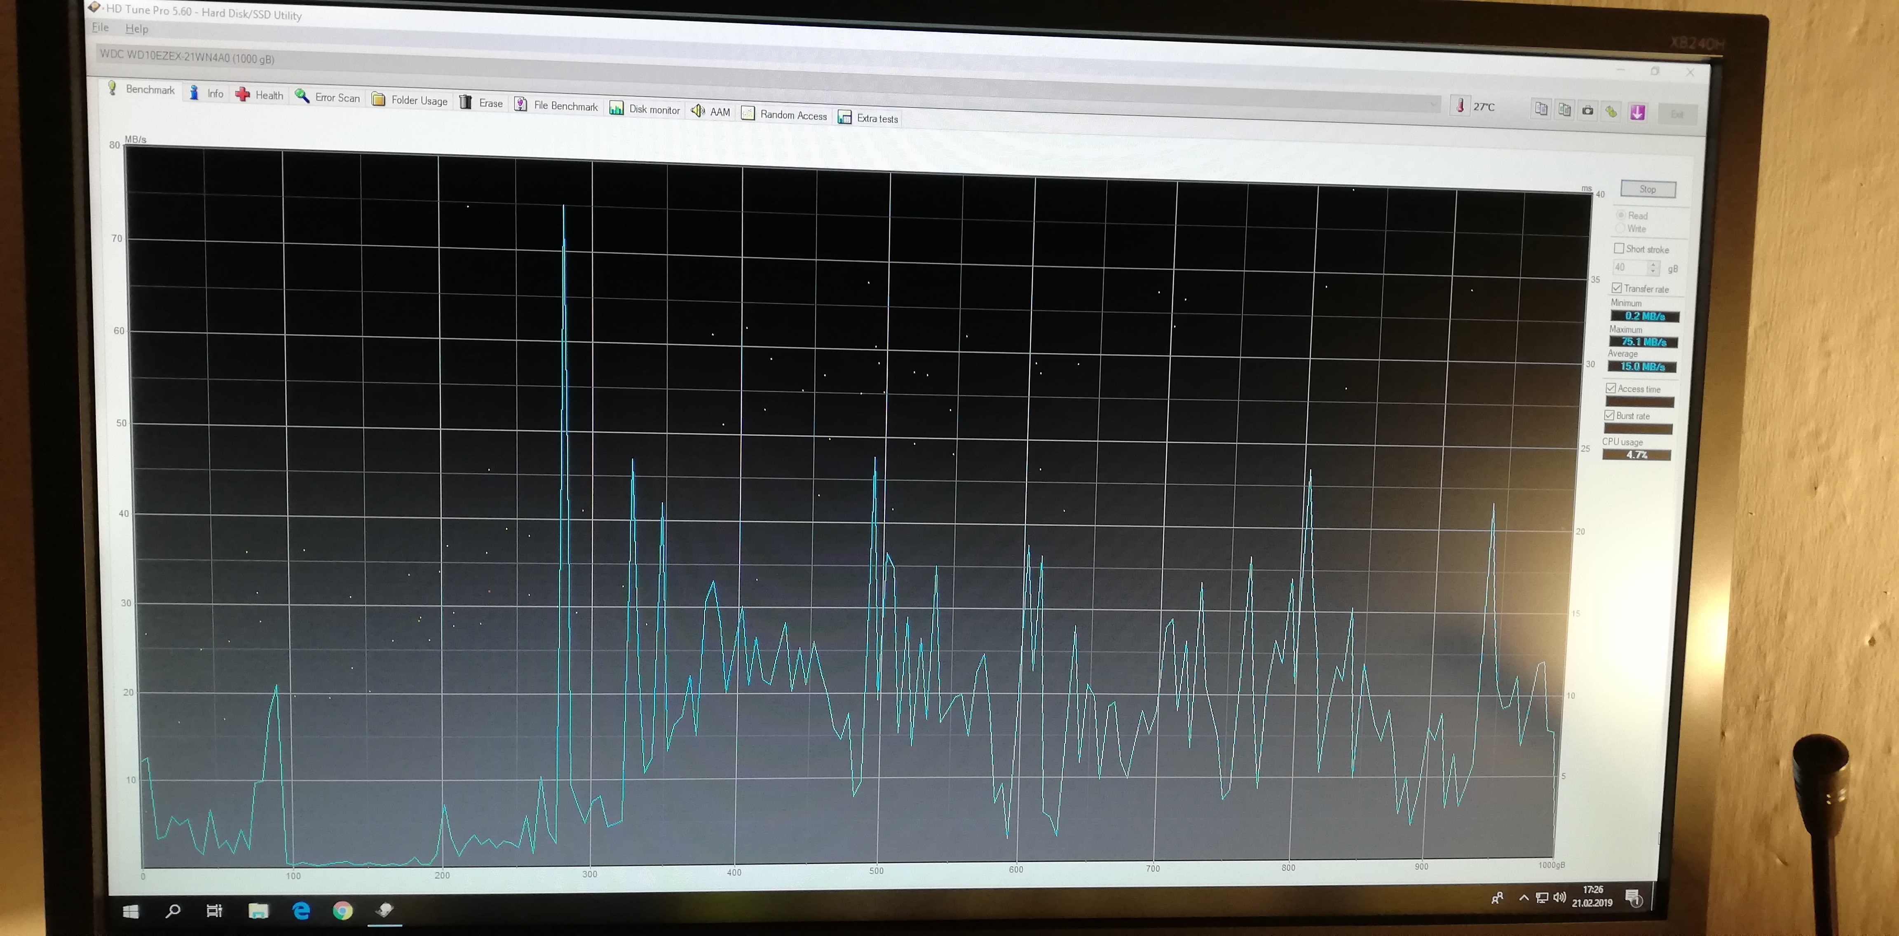Open the options wrench icon
Screen dimensions: 1899x936
click(1611, 111)
